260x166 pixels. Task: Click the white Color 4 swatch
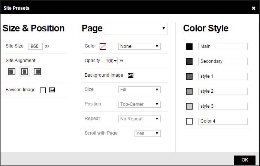click(x=189, y=121)
